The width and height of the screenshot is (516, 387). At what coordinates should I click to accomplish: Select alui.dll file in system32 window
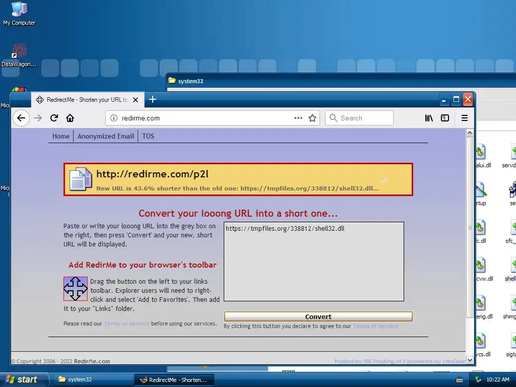(482, 156)
